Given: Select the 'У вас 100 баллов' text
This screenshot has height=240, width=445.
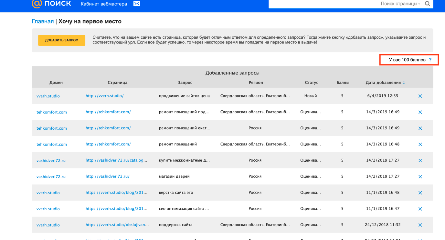Looking at the screenshot, I should tap(407, 60).
